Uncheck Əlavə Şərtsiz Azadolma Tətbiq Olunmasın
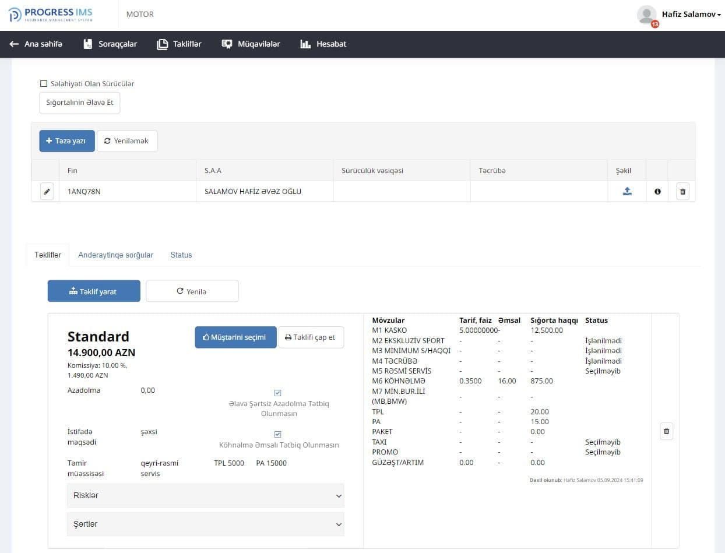The height and width of the screenshot is (553, 725). pos(277,393)
